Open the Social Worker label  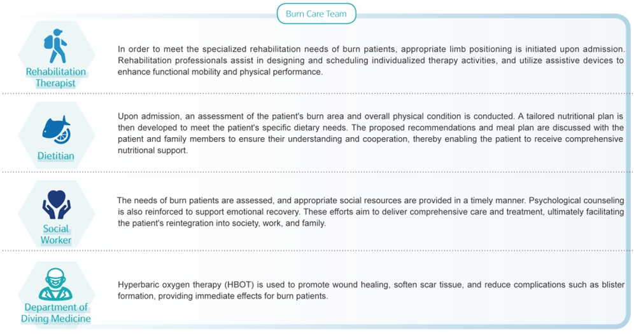click(56, 234)
